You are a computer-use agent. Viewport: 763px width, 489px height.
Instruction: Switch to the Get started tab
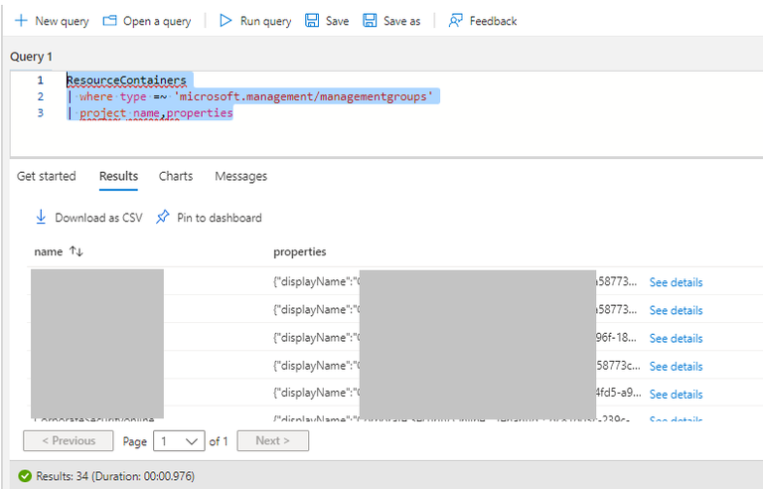[x=47, y=176]
